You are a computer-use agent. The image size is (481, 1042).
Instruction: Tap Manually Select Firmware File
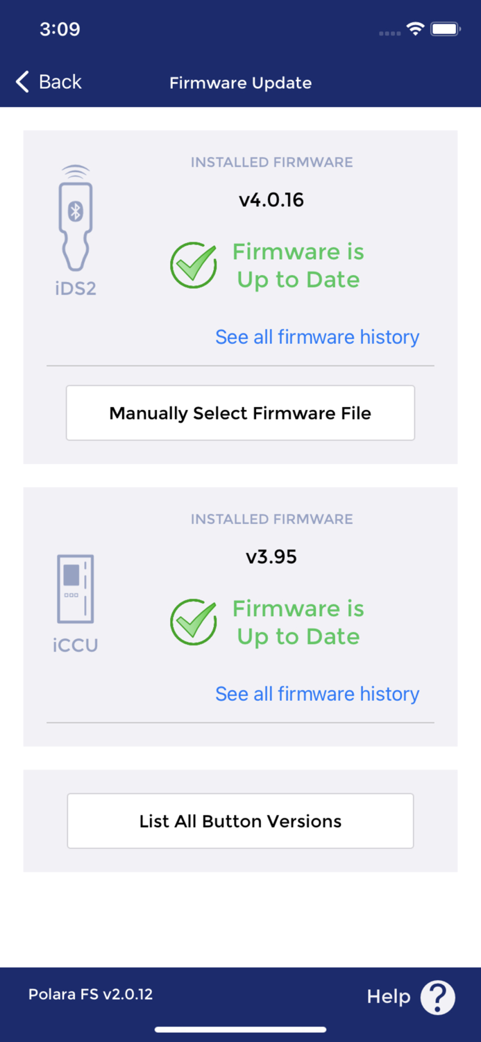point(240,413)
